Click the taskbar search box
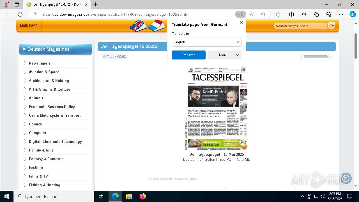This screenshot has height=202, width=359. point(54,196)
